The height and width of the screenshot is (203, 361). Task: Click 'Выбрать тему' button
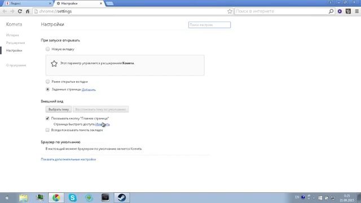point(59,109)
